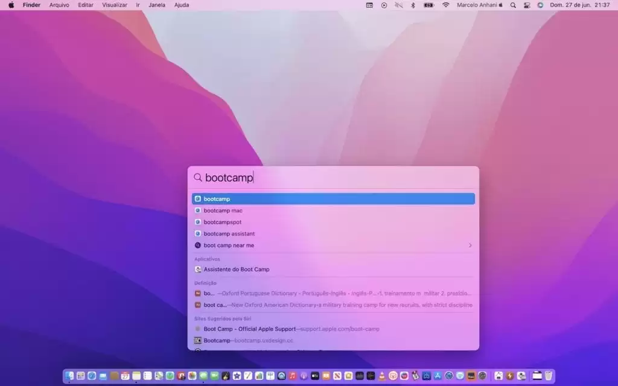This screenshot has height=386, width=618.
Task: Open the Apple menu
Action: (x=11, y=5)
